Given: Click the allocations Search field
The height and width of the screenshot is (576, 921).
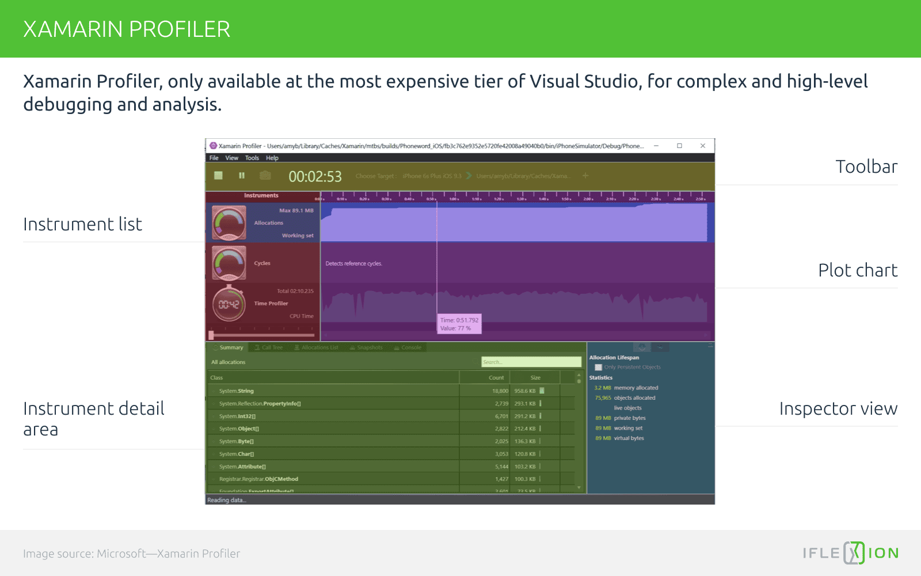Looking at the screenshot, I should click(x=531, y=362).
